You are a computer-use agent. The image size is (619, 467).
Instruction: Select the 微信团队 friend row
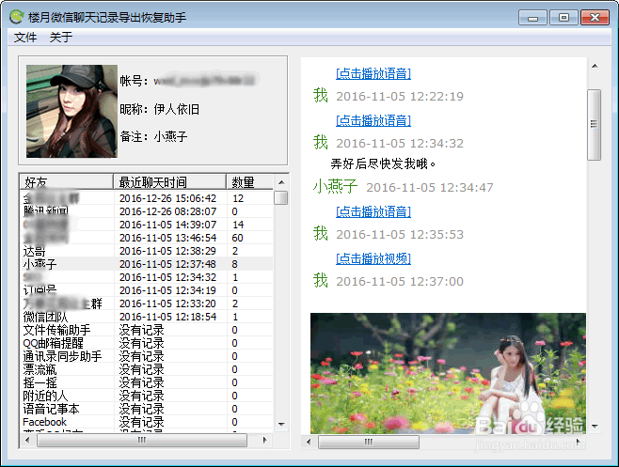pos(146,317)
